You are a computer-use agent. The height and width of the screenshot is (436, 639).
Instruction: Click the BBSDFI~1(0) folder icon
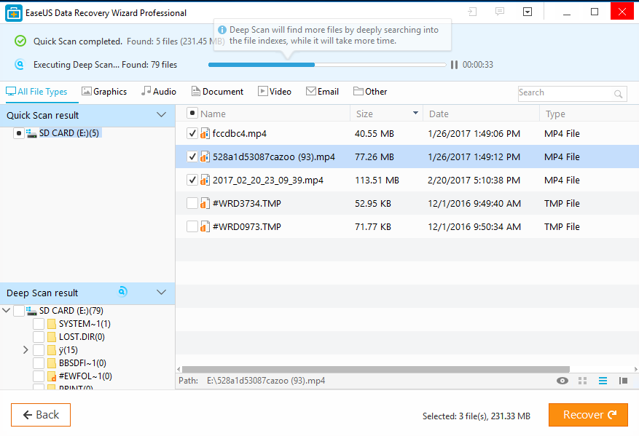[51, 362]
